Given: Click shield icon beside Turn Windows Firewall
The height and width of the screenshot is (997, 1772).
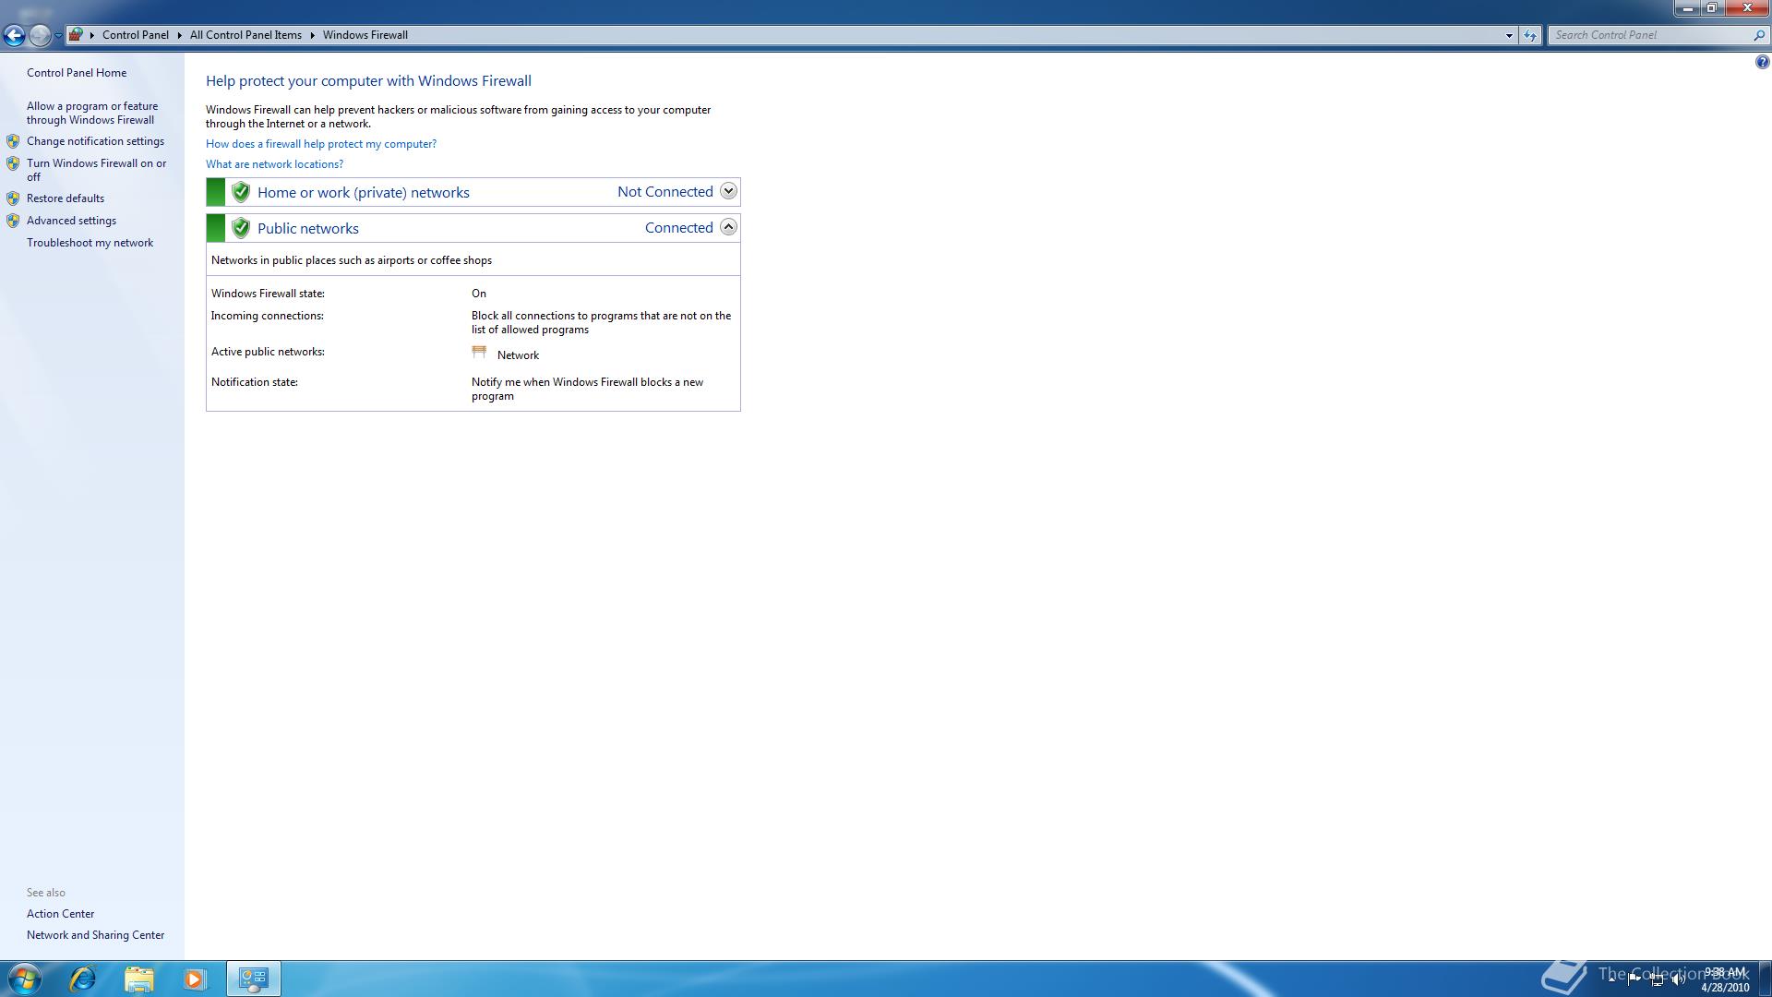Looking at the screenshot, I should (13, 163).
